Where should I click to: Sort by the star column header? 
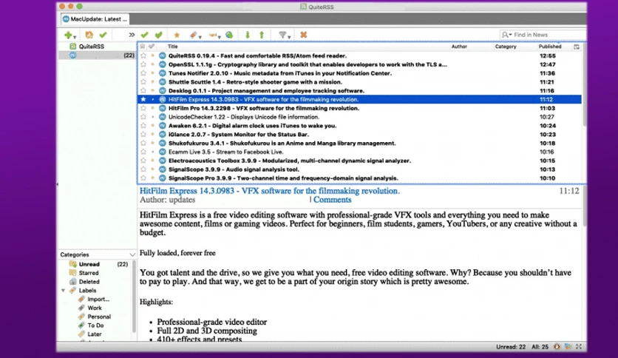142,47
